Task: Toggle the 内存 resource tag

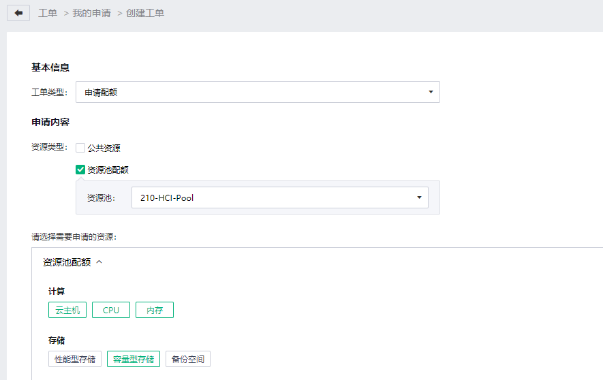Action: coord(155,310)
